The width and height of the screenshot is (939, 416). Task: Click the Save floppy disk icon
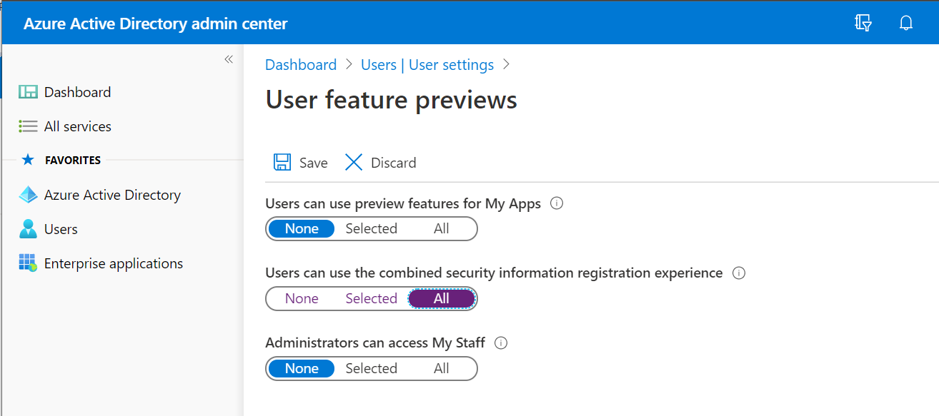click(282, 162)
